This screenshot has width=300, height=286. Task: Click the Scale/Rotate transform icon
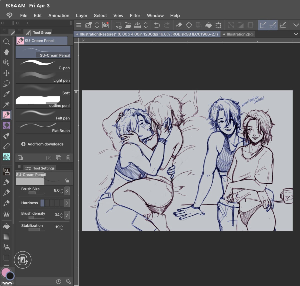click(x=218, y=25)
